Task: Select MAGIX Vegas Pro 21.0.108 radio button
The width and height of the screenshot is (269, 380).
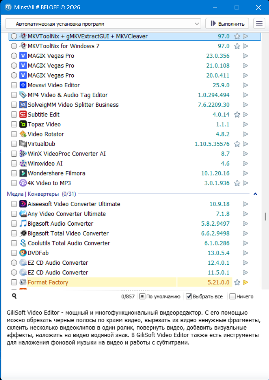Action: click(14, 66)
